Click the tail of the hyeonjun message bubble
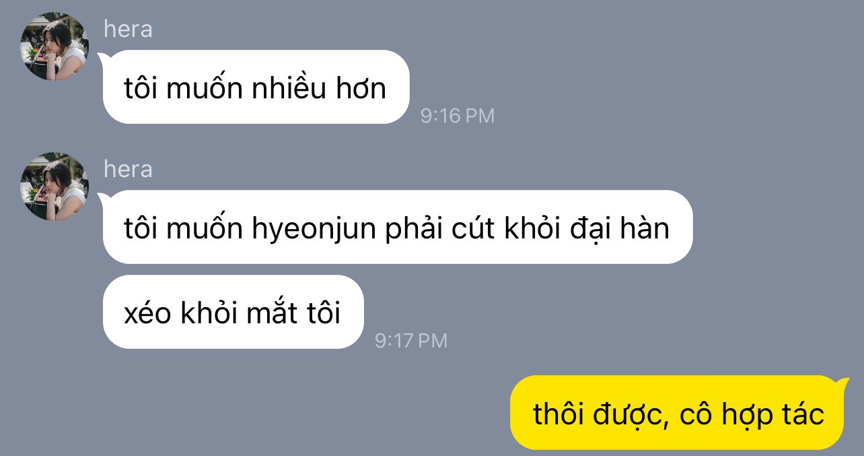The image size is (864, 456). [103, 198]
